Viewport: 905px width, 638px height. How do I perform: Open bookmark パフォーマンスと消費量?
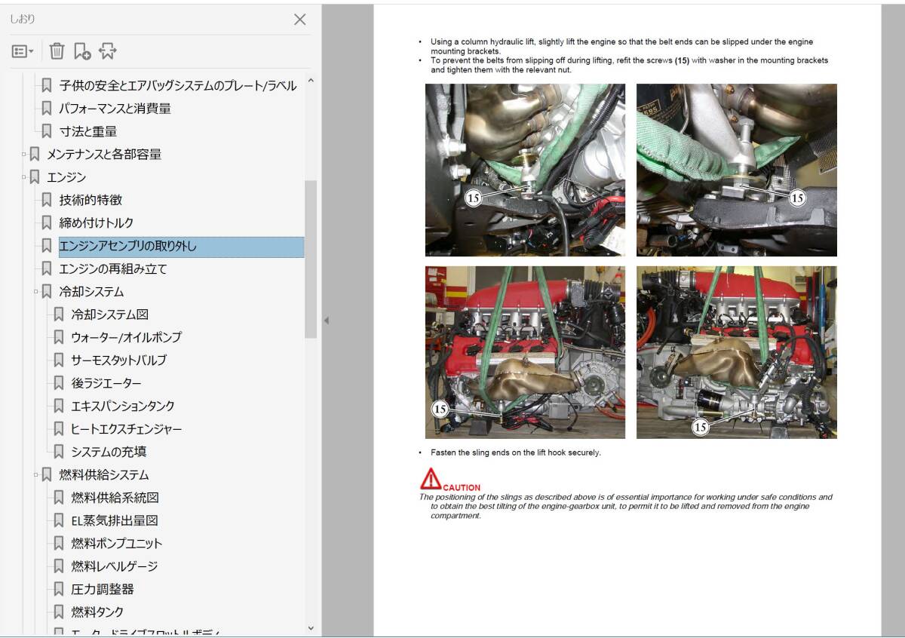(115, 109)
